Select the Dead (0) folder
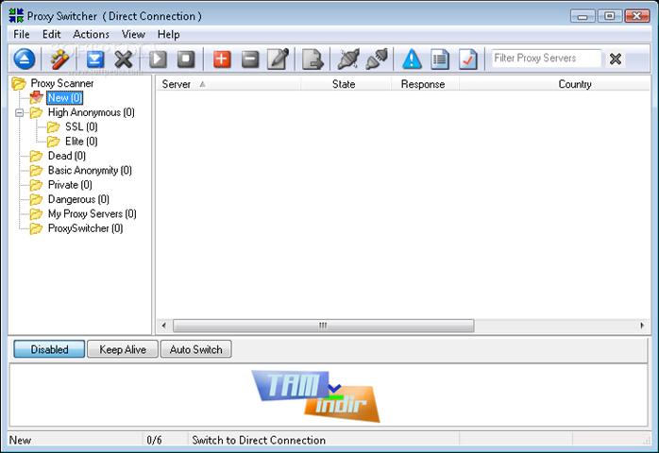Image resolution: width=659 pixels, height=453 pixels. click(x=67, y=156)
